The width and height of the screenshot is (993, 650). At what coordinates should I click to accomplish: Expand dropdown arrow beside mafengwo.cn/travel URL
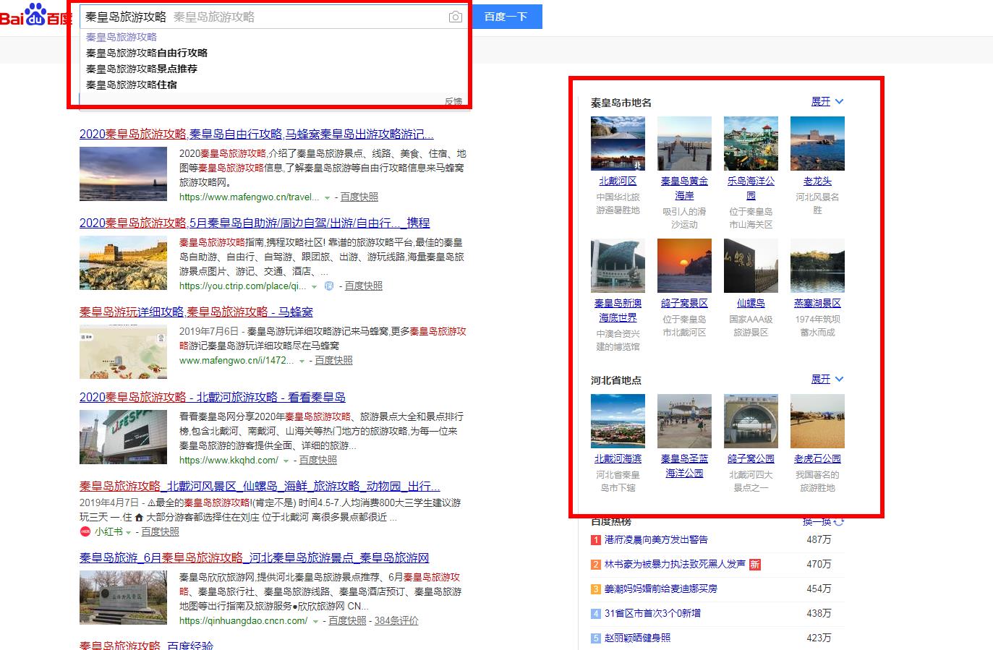(x=327, y=197)
